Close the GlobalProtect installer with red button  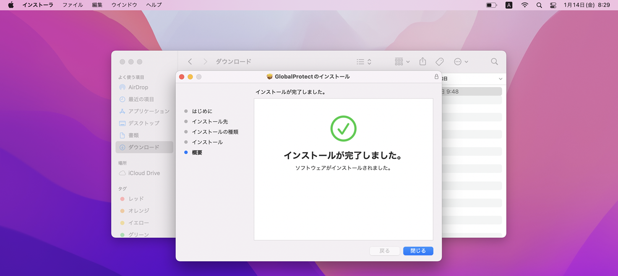click(182, 77)
